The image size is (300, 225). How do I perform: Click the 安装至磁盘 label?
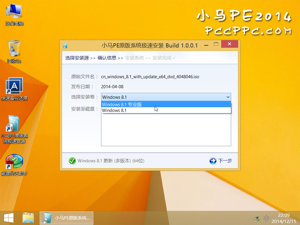pos(84,109)
